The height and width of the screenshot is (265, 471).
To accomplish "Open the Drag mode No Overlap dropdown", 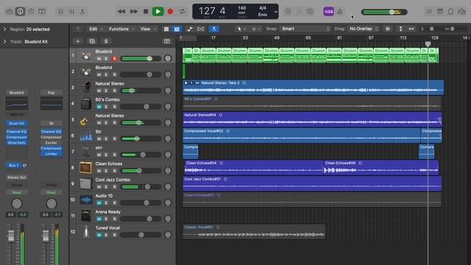I will (x=363, y=29).
